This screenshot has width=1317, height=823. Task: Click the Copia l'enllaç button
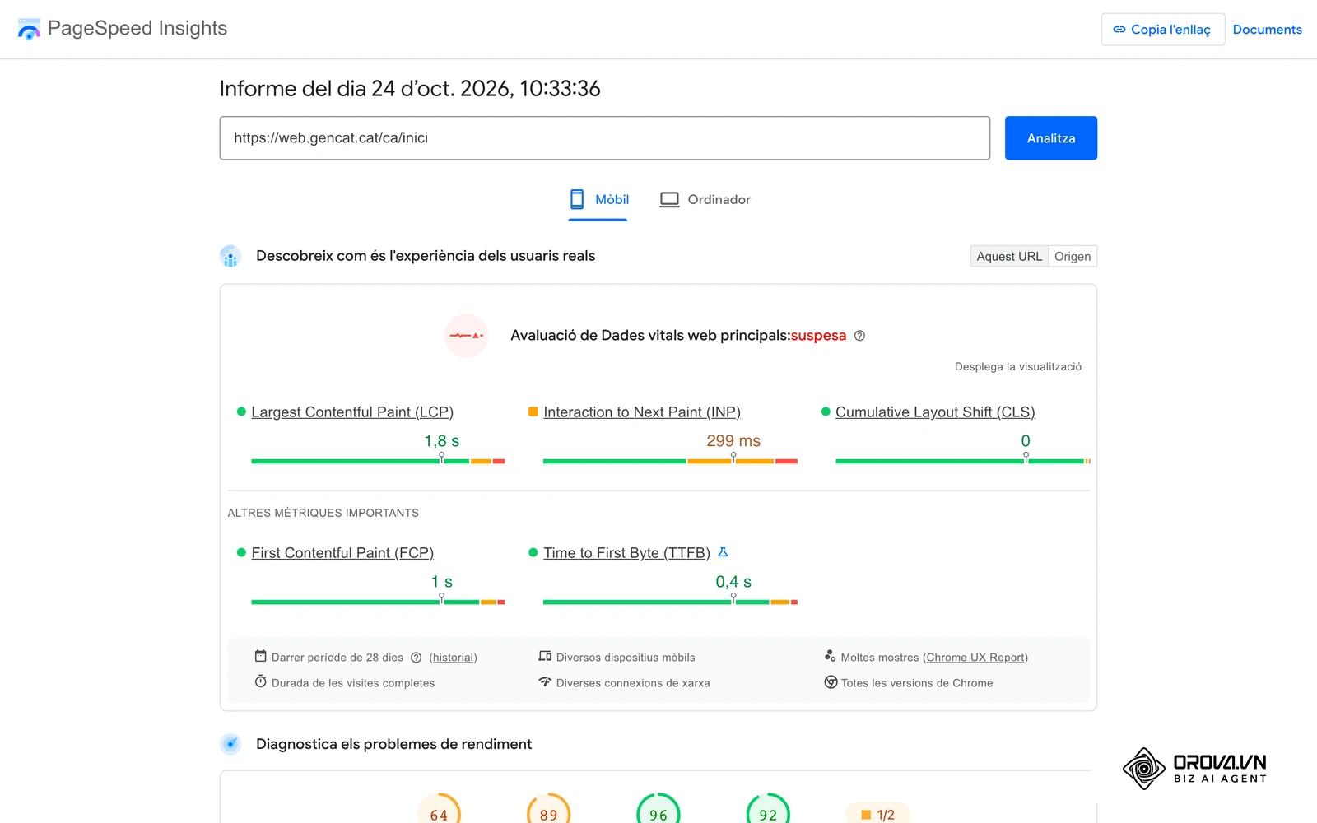click(x=1162, y=30)
